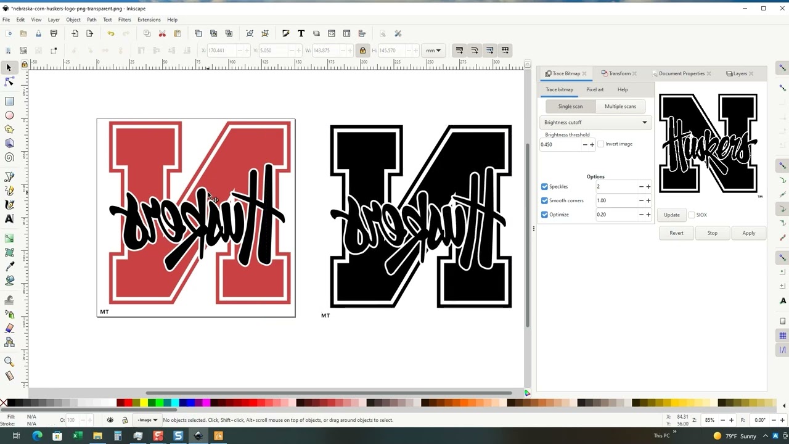Enable the Invert image checkbox
The image size is (789, 444).
601,144
